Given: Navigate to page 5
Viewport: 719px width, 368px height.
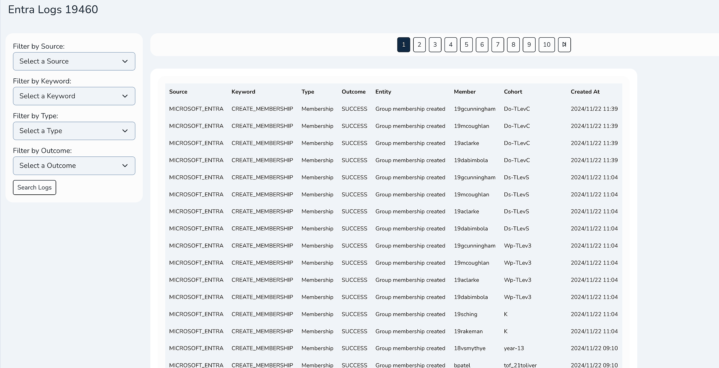Looking at the screenshot, I should pos(466,45).
